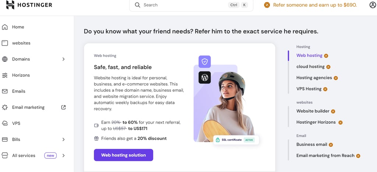Click the Web hosting solution button
Image resolution: width=377 pixels, height=172 pixels.
pos(123,155)
